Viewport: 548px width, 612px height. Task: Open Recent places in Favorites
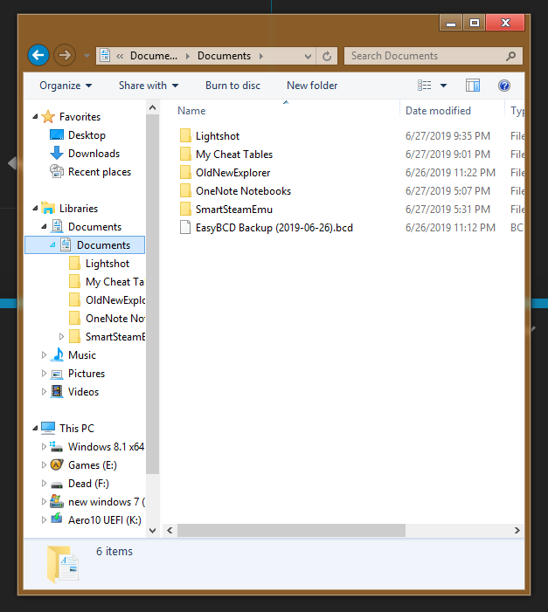(100, 172)
